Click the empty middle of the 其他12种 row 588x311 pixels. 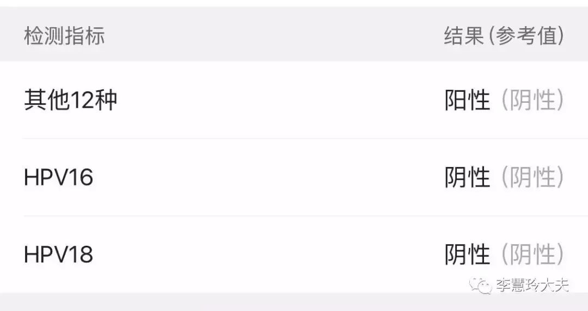272,101
